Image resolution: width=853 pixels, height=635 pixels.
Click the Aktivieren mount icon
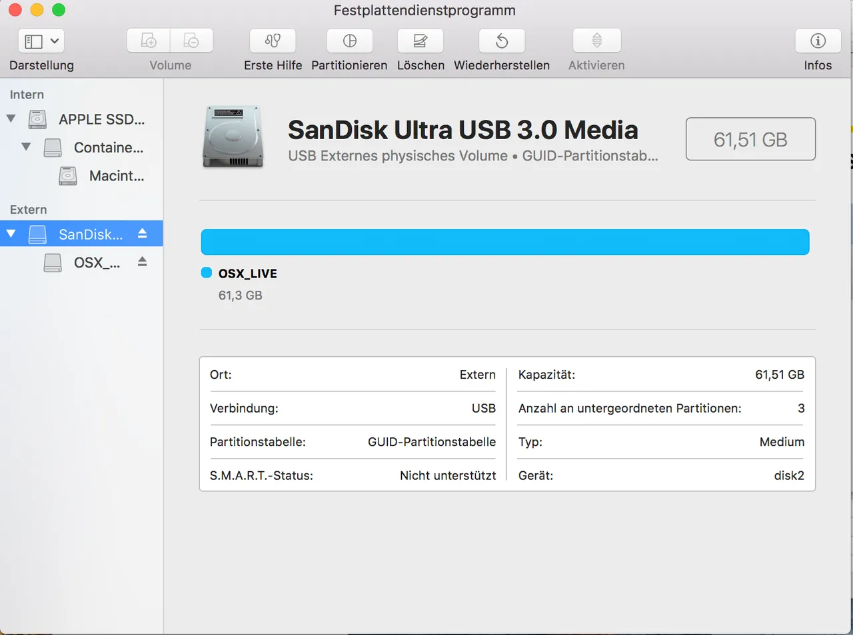(x=597, y=41)
